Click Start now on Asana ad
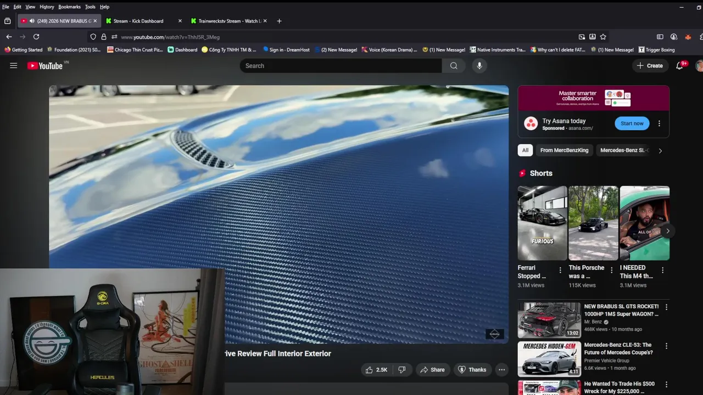The image size is (703, 395). [x=632, y=123]
